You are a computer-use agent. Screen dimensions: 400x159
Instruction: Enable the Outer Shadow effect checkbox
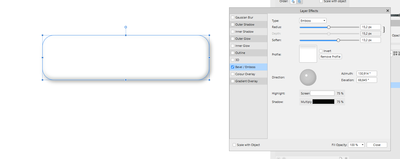[x=233, y=25]
